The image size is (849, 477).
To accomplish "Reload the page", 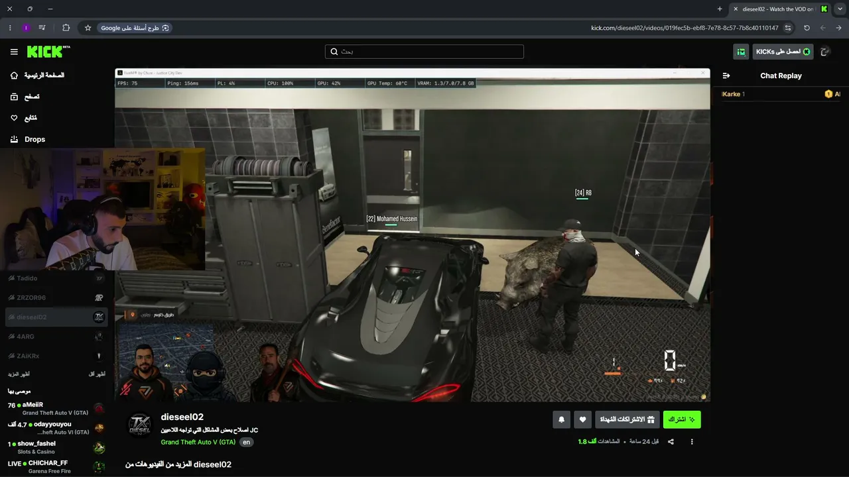I will [807, 28].
